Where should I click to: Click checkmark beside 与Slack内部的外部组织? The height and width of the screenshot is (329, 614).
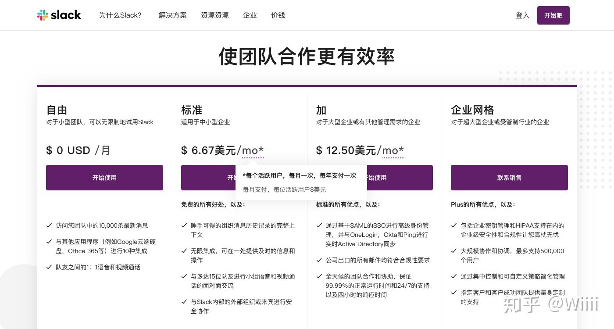pos(184,302)
